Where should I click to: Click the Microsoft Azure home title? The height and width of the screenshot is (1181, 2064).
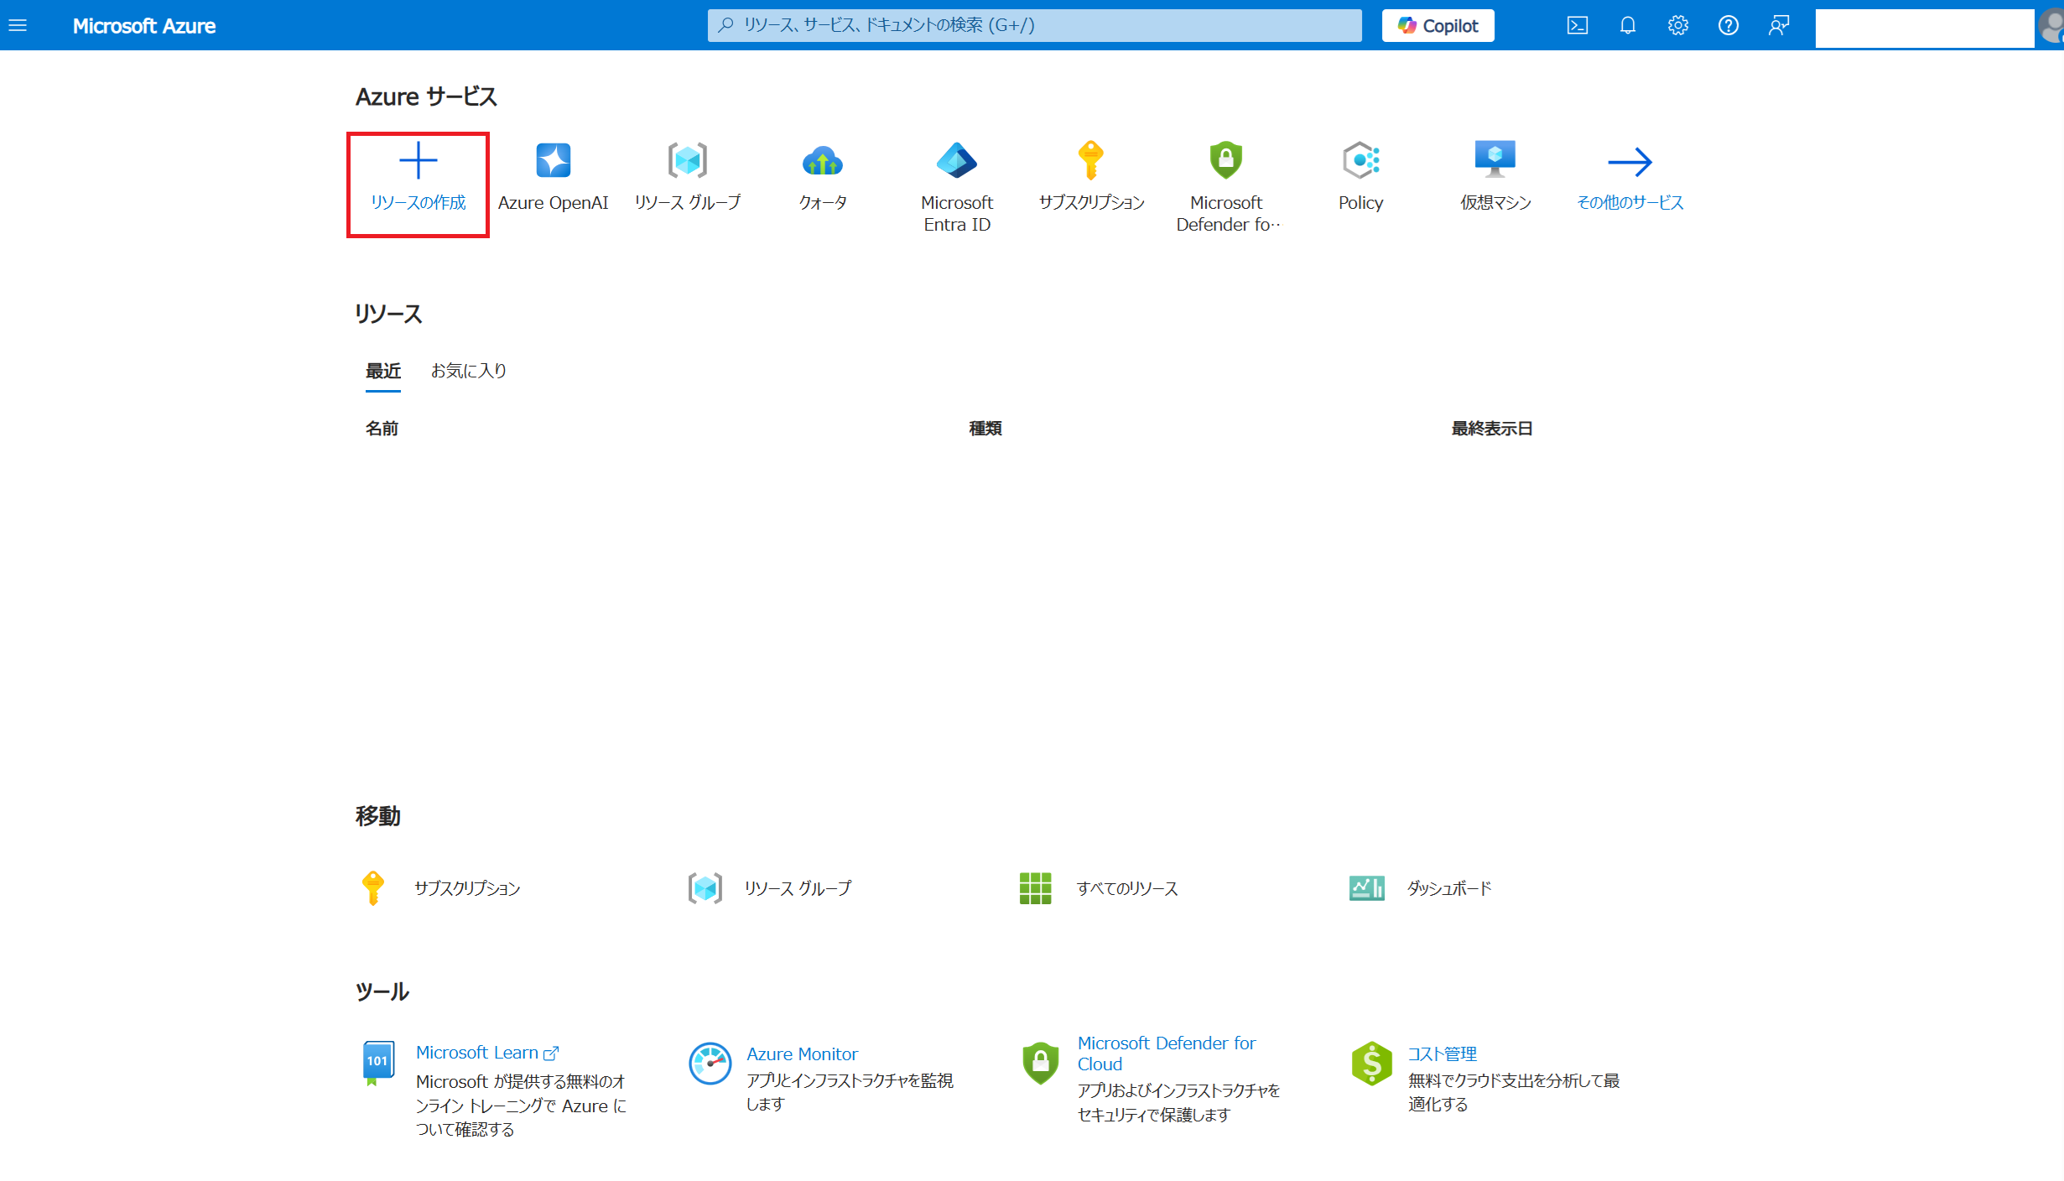click(143, 26)
